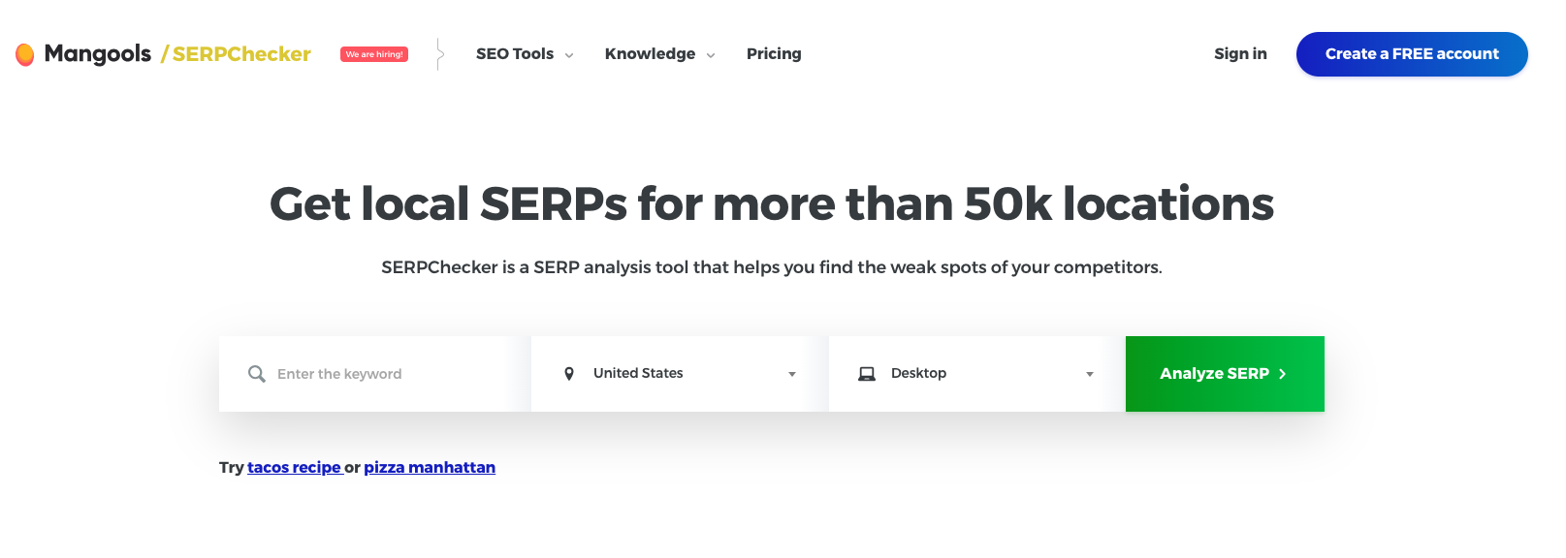Click the arrow icon inside Analyze SERP button

tap(1282, 374)
